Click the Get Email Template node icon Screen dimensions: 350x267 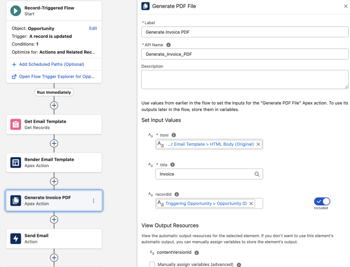point(16,124)
